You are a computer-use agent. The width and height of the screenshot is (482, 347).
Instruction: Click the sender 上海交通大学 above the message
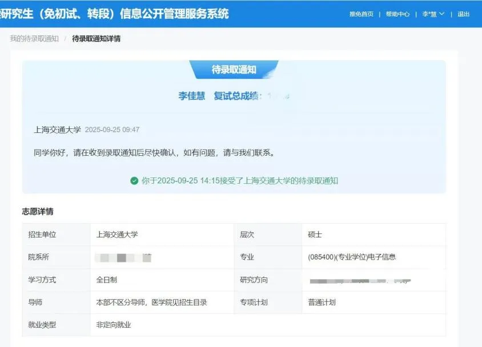pyautogui.click(x=57, y=130)
